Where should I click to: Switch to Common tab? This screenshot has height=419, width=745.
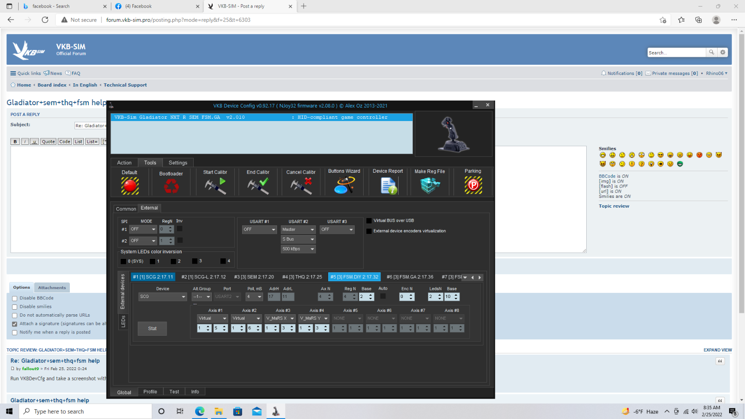point(126,209)
